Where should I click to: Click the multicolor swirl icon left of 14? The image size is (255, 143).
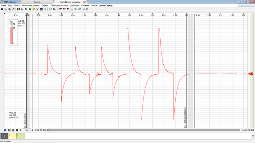pyautogui.click(x=50, y=9)
